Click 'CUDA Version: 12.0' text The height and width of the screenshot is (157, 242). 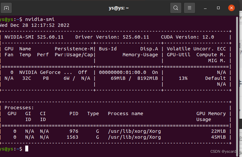point(188,37)
